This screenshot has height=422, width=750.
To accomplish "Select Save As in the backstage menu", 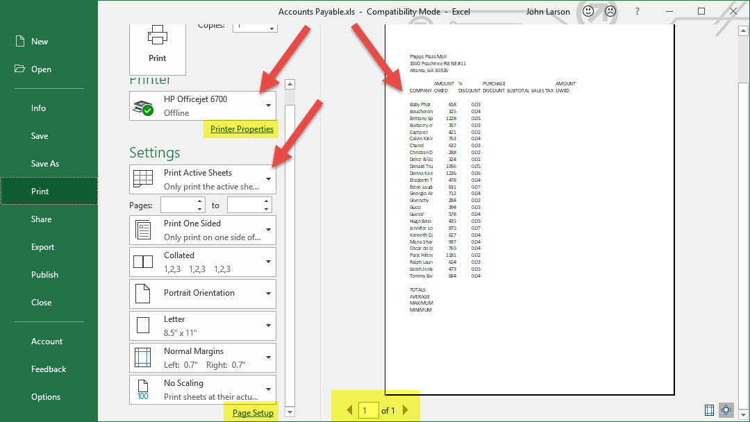I will pos(45,164).
